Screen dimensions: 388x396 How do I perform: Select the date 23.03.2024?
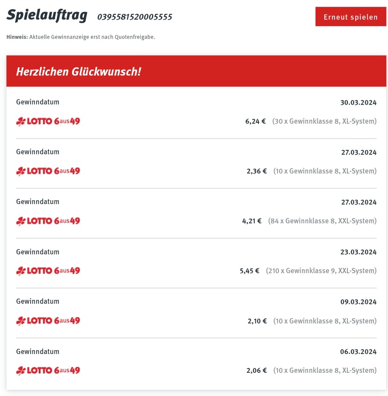[x=358, y=252]
